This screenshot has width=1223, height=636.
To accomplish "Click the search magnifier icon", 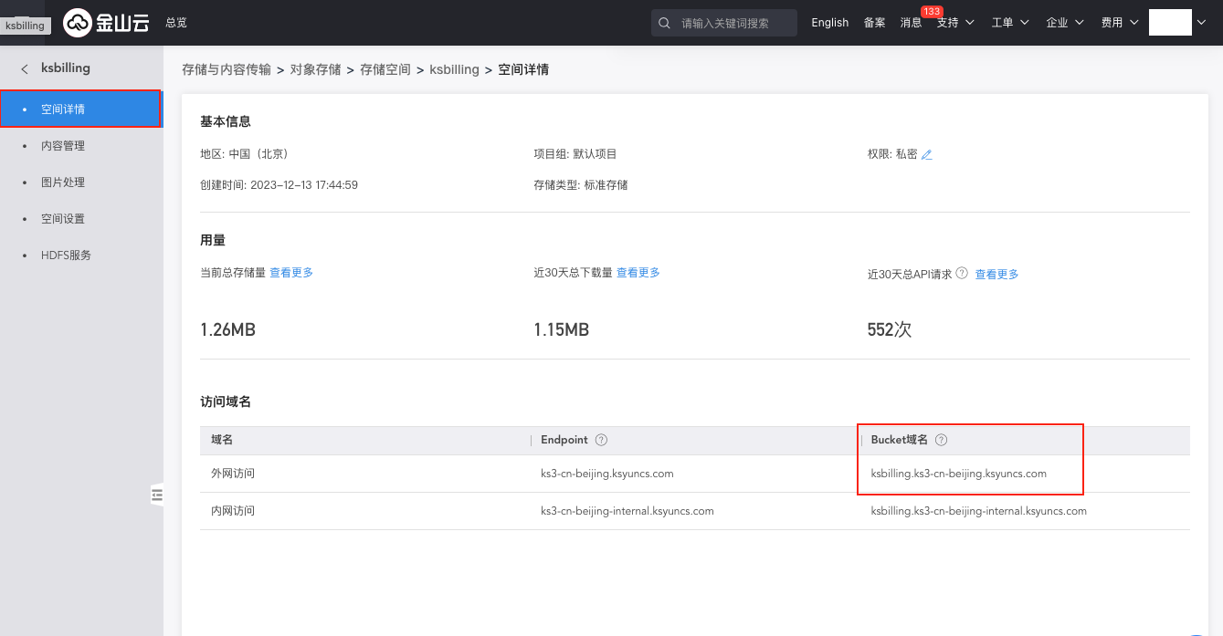I will tap(666, 23).
